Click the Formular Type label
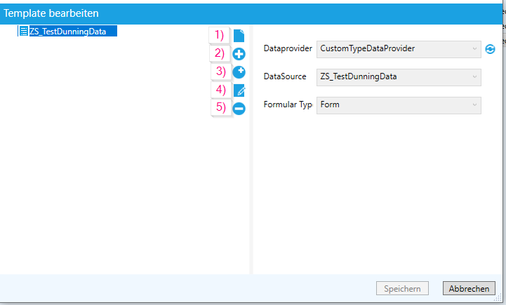Screen dimensions: 506x305 click(288, 104)
